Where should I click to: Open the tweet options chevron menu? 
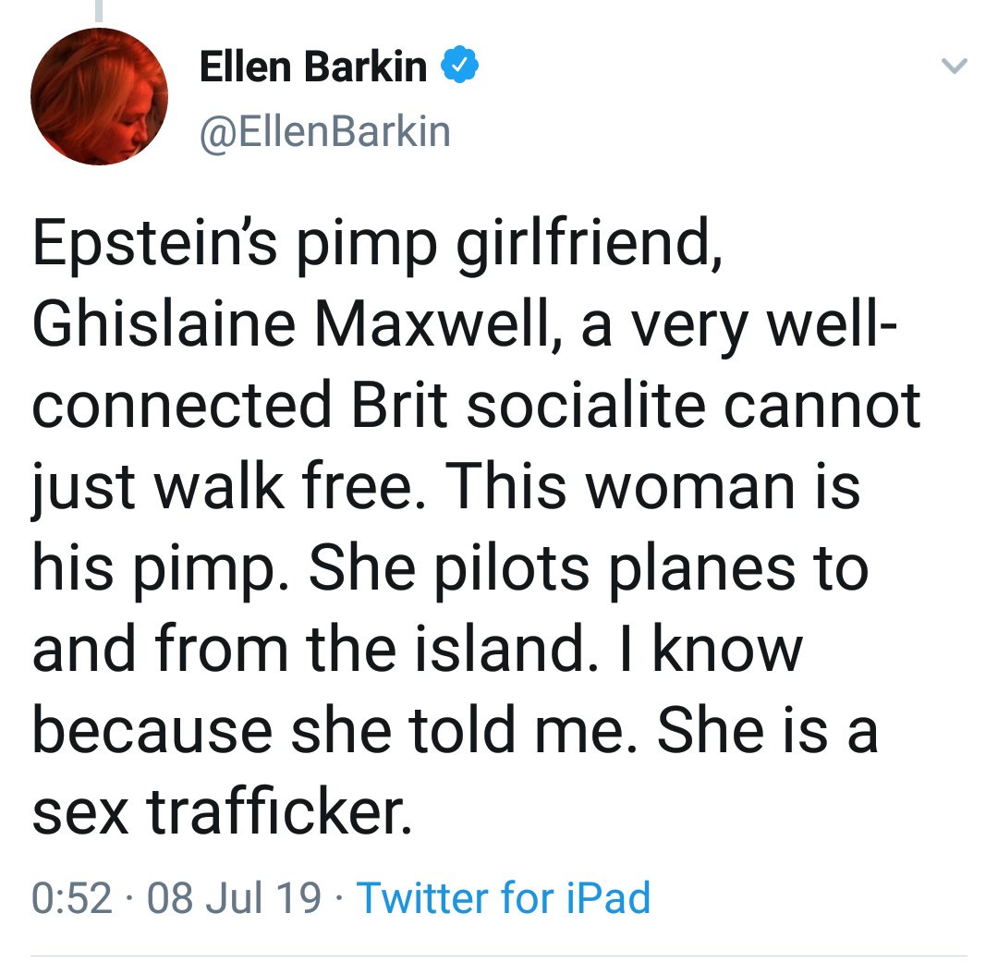coord(952,66)
